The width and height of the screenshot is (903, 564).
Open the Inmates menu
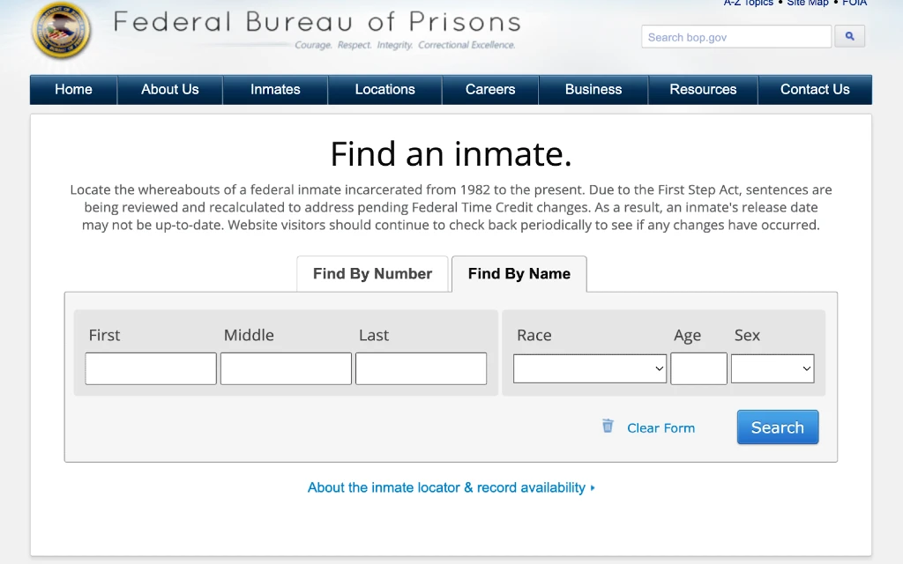coord(275,90)
